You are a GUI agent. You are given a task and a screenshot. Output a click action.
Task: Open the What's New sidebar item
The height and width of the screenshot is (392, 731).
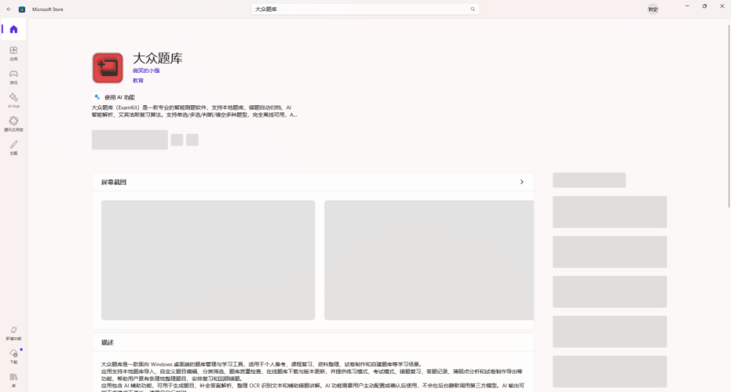[x=13, y=333]
